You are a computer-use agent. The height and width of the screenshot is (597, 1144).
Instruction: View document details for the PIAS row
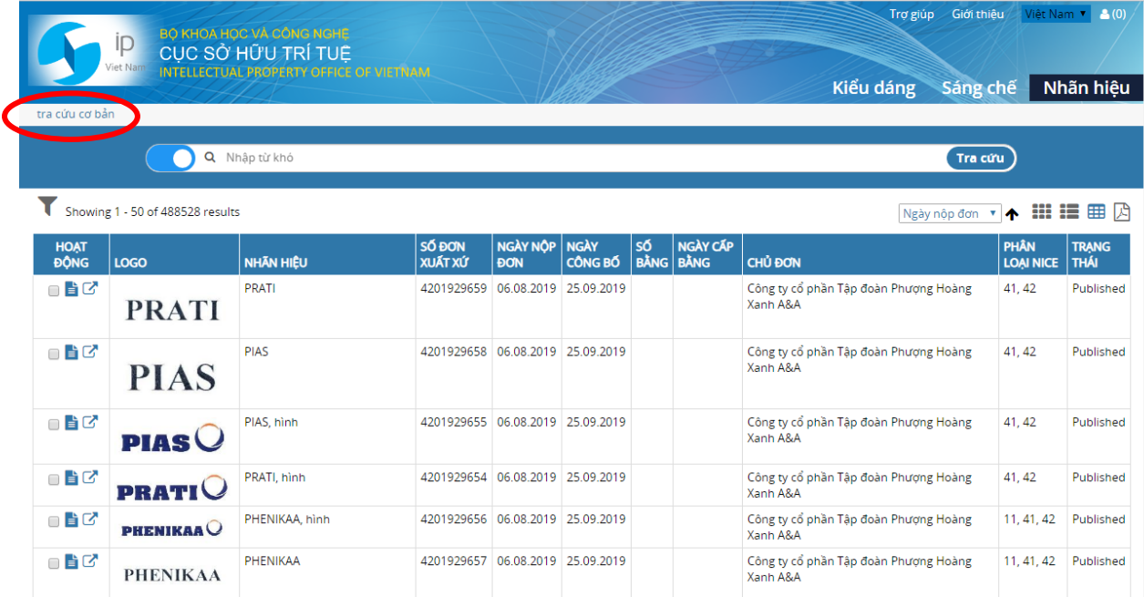[71, 352]
